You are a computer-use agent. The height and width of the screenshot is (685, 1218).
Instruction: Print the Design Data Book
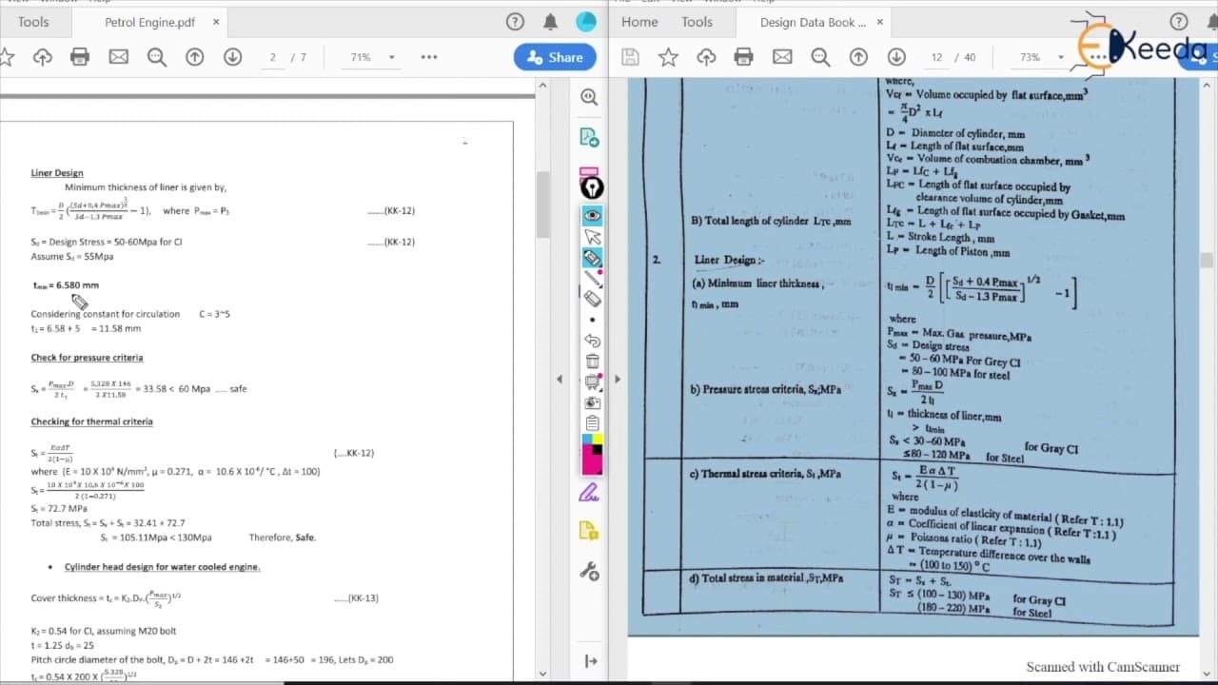point(745,57)
